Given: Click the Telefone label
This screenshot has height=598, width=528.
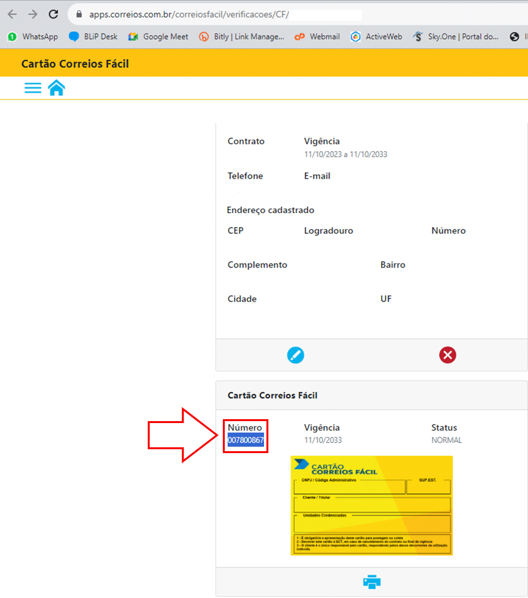Looking at the screenshot, I should (245, 176).
